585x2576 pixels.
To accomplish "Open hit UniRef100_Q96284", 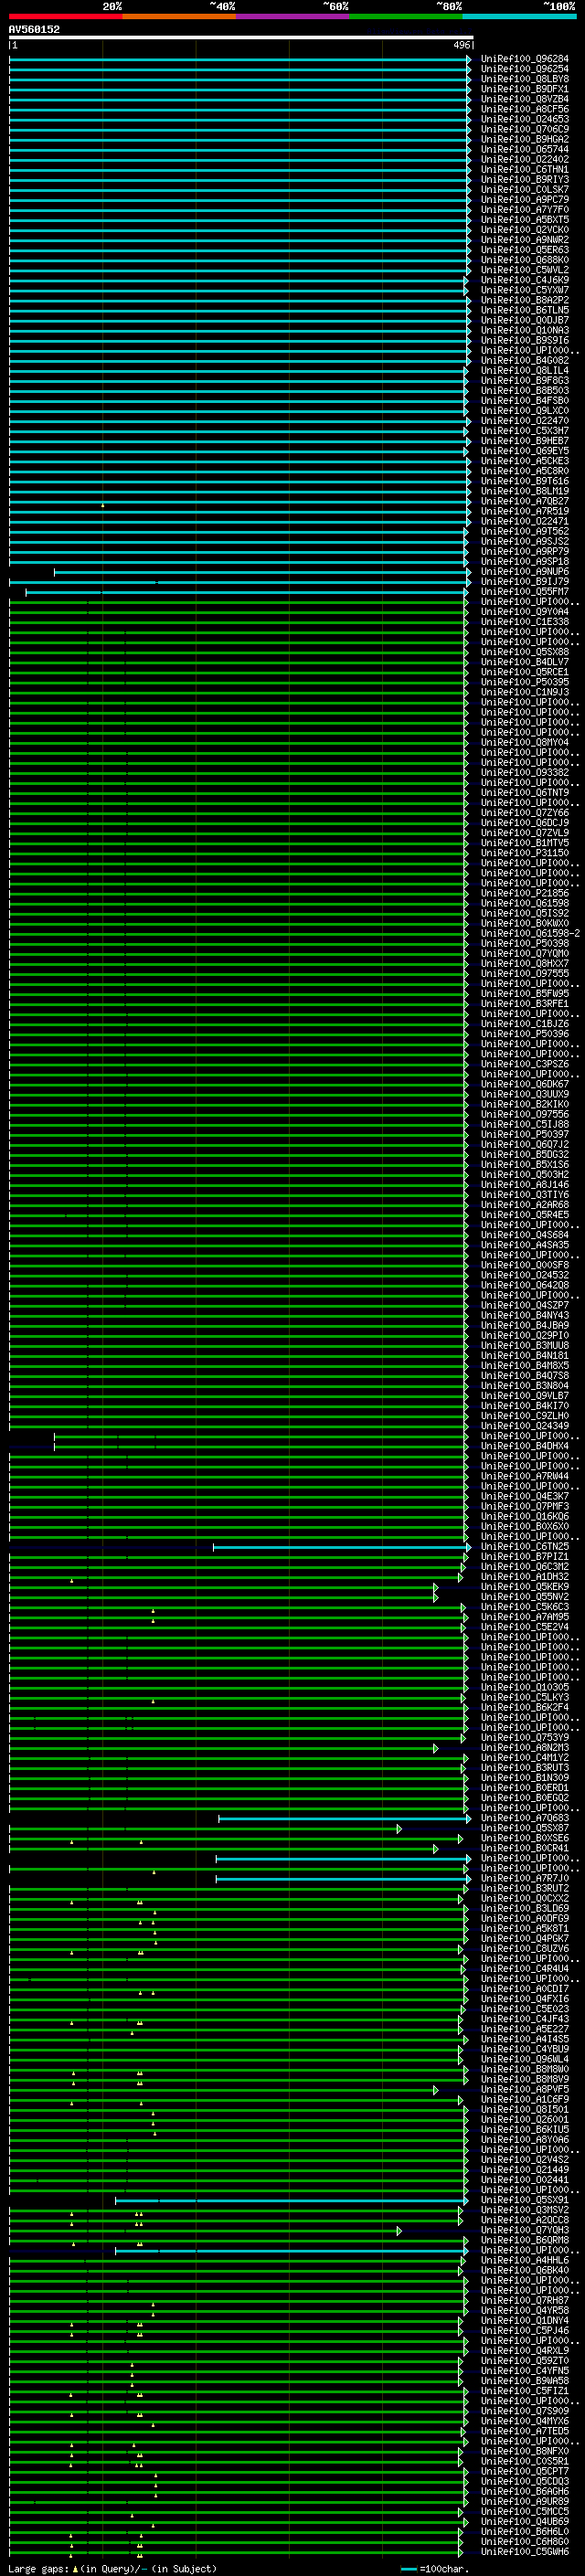I will (x=524, y=59).
